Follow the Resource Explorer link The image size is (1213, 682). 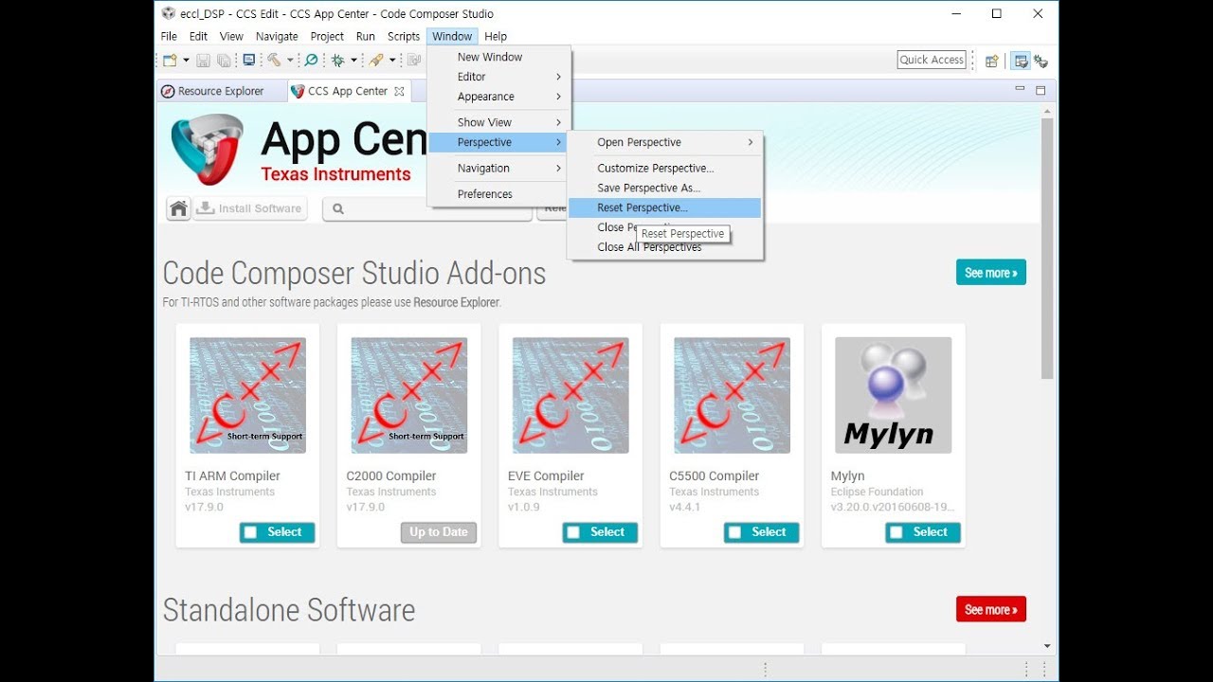(x=457, y=302)
